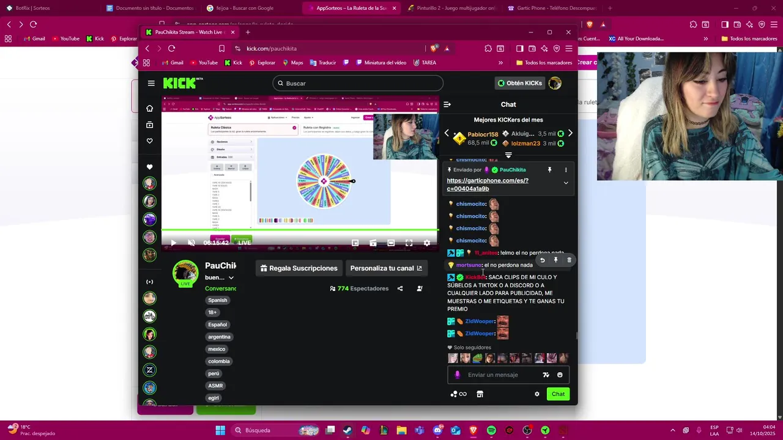Send message with green Chat button
The image size is (783, 440).
click(558, 394)
